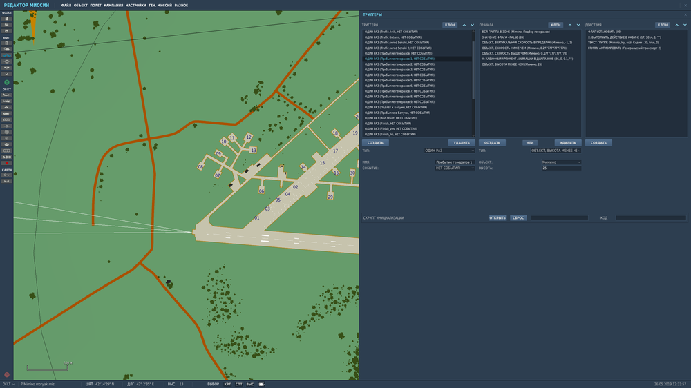Click the Save mission disk icon
Viewport: 691px width, 388px height.
(x=7, y=31)
